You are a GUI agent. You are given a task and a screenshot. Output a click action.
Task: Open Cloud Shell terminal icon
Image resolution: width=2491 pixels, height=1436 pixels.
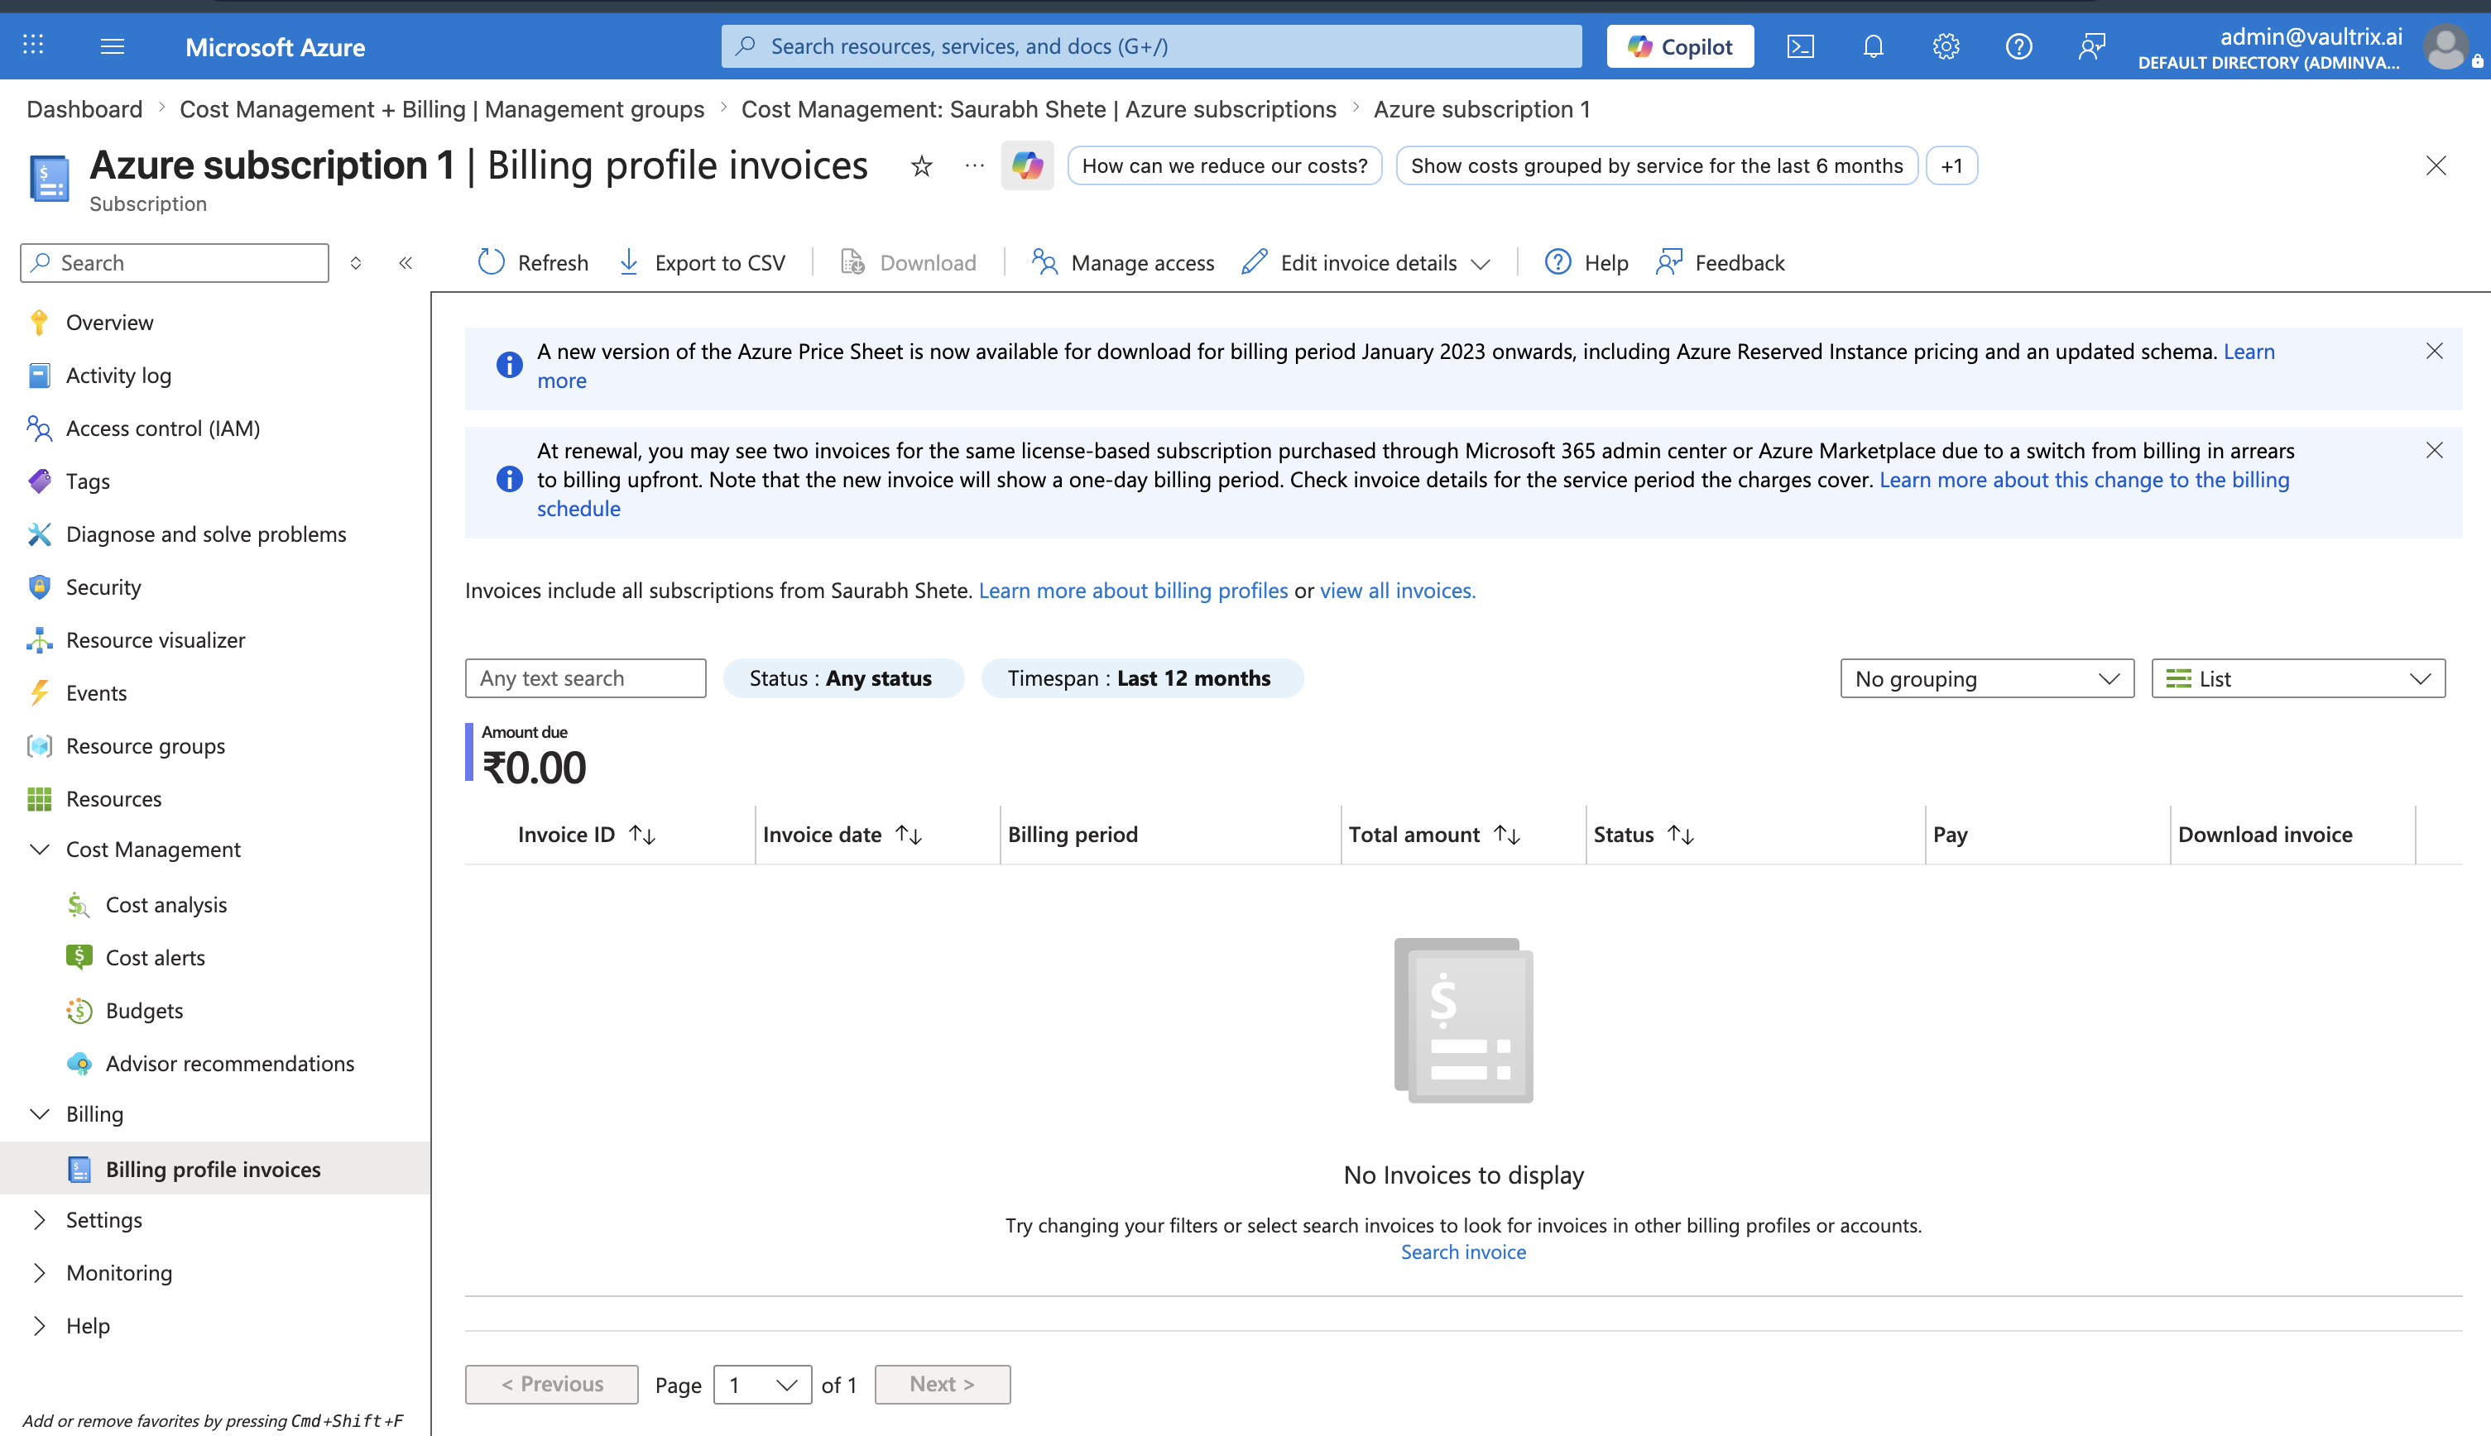point(1801,46)
